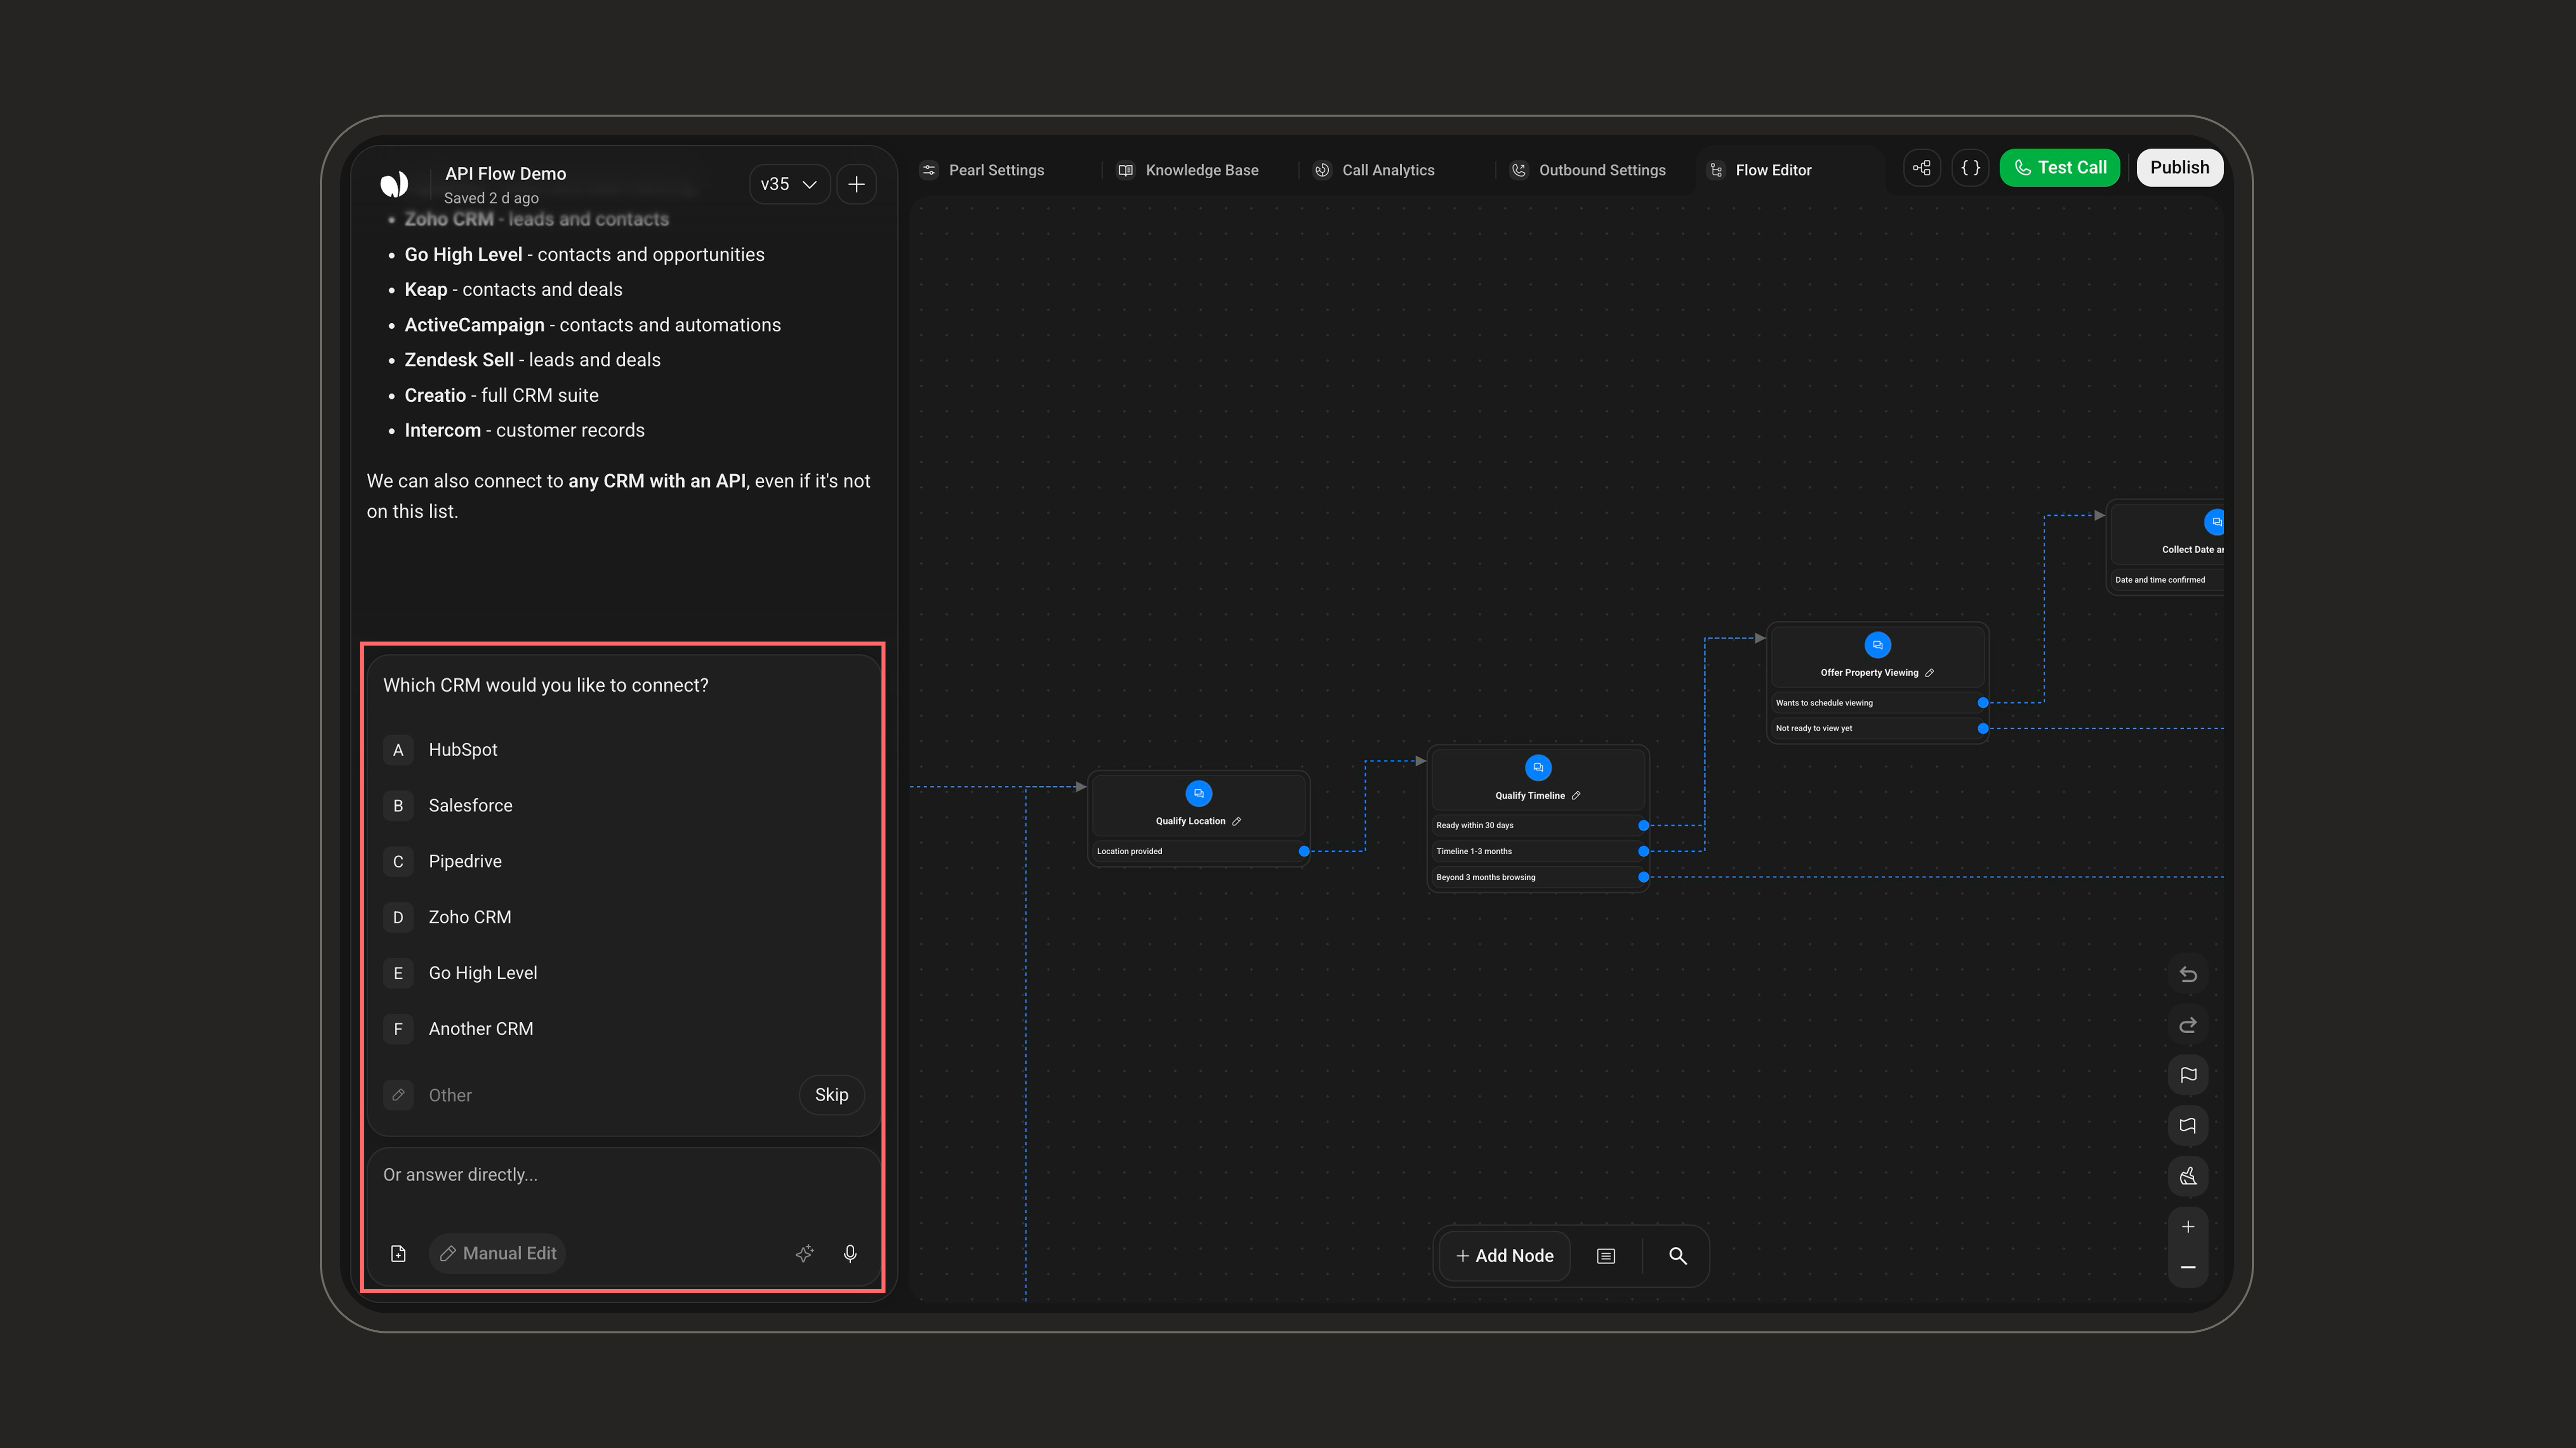The height and width of the screenshot is (1448, 2576).
Task: Open the curly braces variables icon
Action: pos(1970,168)
